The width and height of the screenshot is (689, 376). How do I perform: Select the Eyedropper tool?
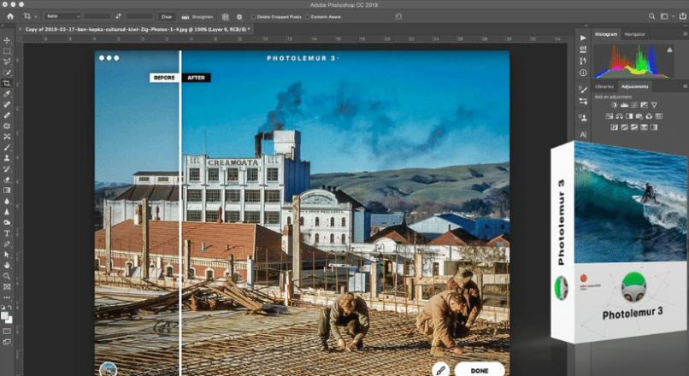[7, 93]
